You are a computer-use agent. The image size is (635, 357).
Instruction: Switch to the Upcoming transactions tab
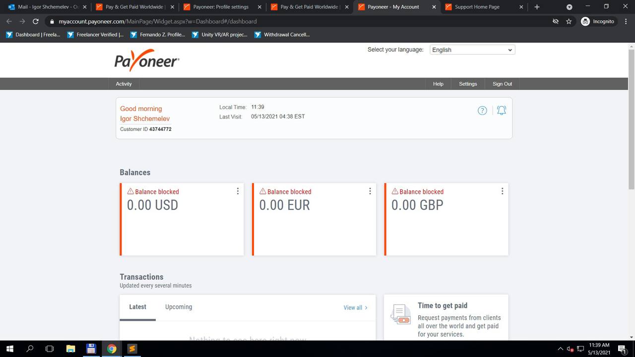point(179,307)
